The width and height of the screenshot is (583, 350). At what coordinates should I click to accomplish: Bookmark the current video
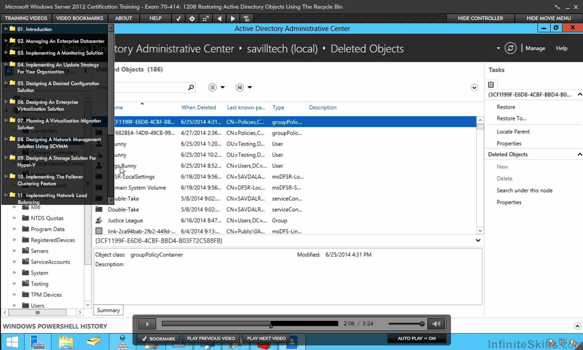pyautogui.click(x=158, y=338)
